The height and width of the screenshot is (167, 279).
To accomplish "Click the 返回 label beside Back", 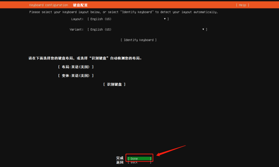I will click(120, 162).
